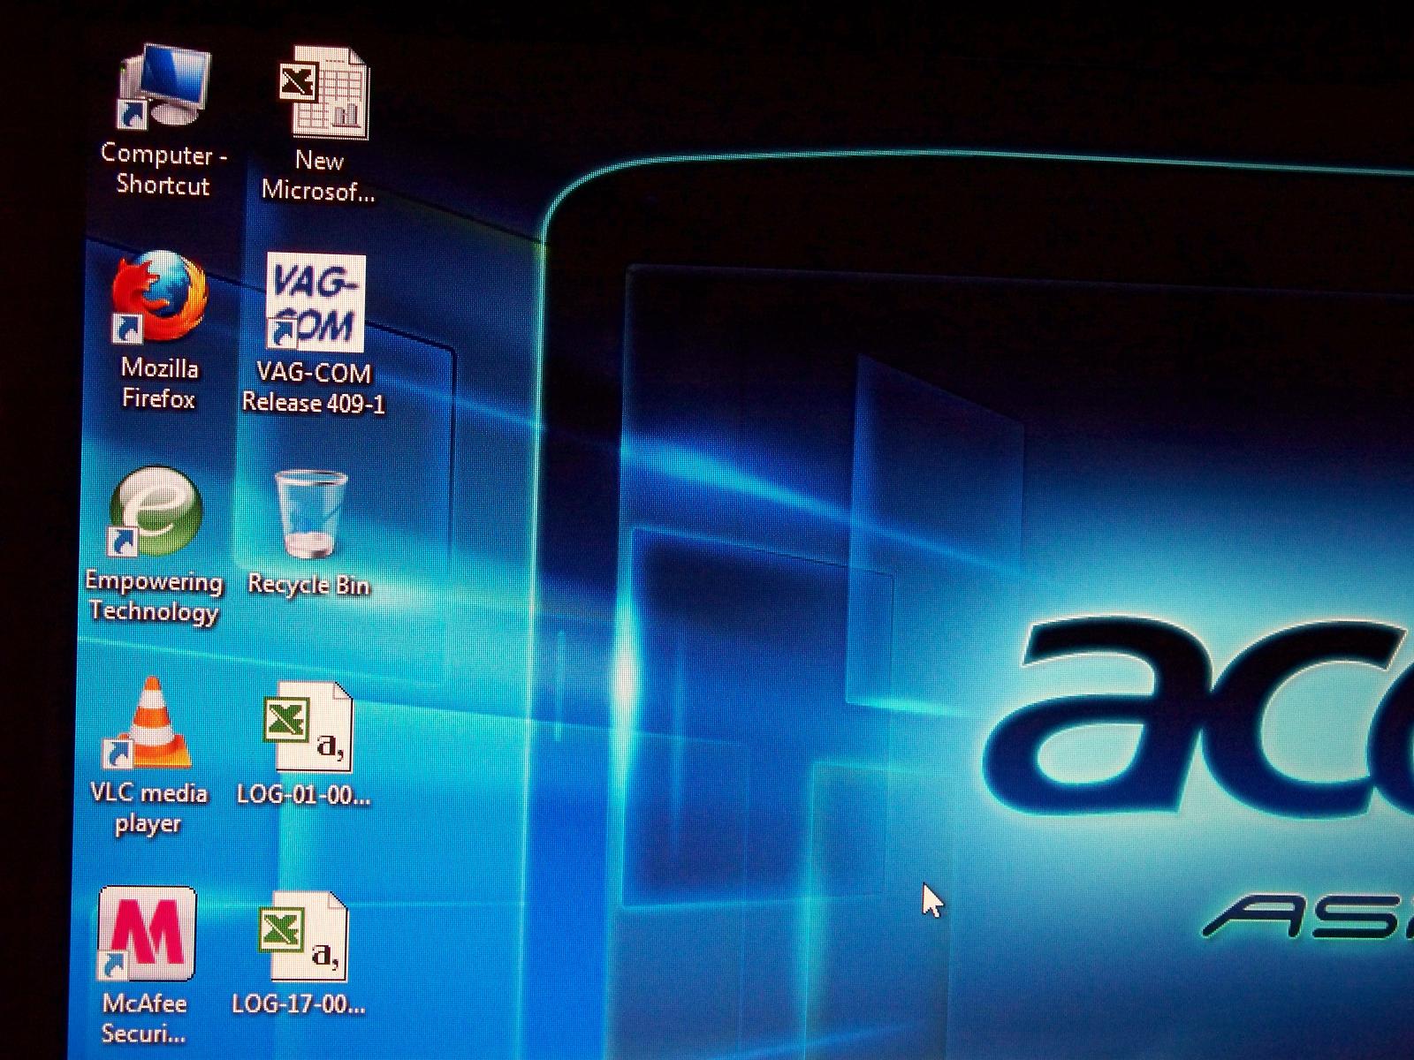Click the 'VLC media player' label text

coord(148,807)
